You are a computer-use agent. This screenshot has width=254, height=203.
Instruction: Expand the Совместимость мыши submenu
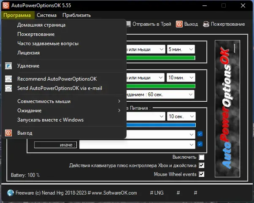(64, 101)
